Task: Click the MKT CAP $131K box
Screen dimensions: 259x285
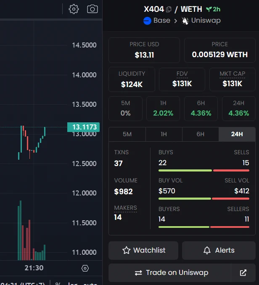Action: pyautogui.click(x=232, y=79)
